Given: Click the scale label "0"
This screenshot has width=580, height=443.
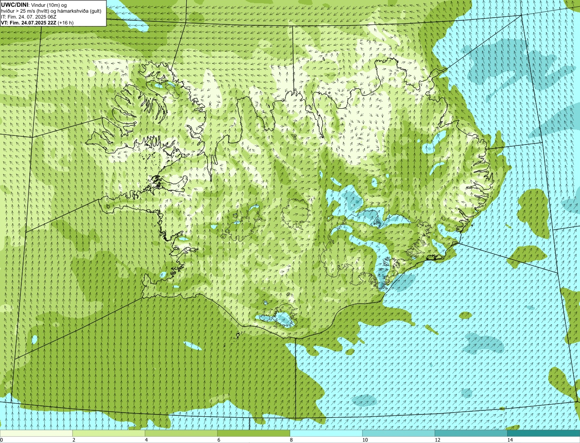Looking at the screenshot, I should click(1, 440).
